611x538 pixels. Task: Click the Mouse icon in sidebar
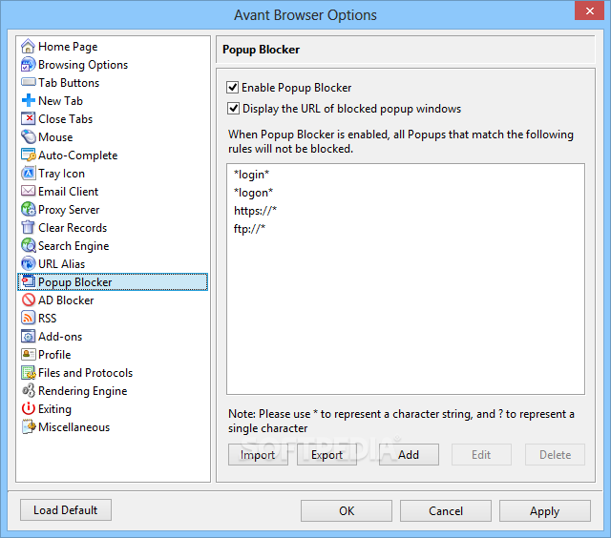pyautogui.click(x=28, y=137)
